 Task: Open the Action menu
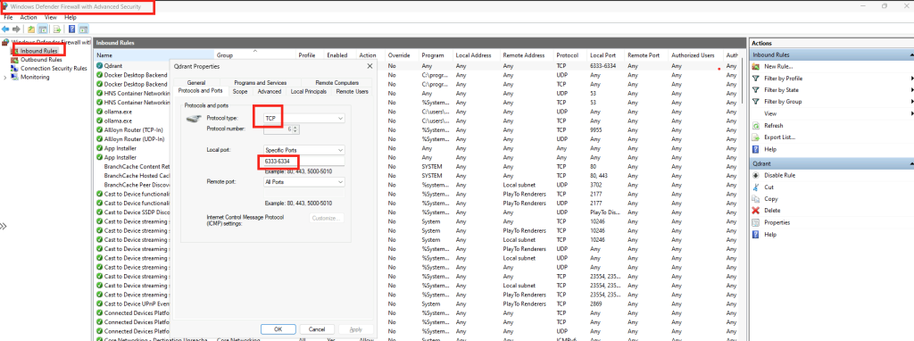point(29,18)
